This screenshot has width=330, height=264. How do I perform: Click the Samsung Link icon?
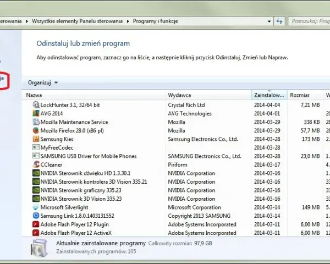point(36,216)
